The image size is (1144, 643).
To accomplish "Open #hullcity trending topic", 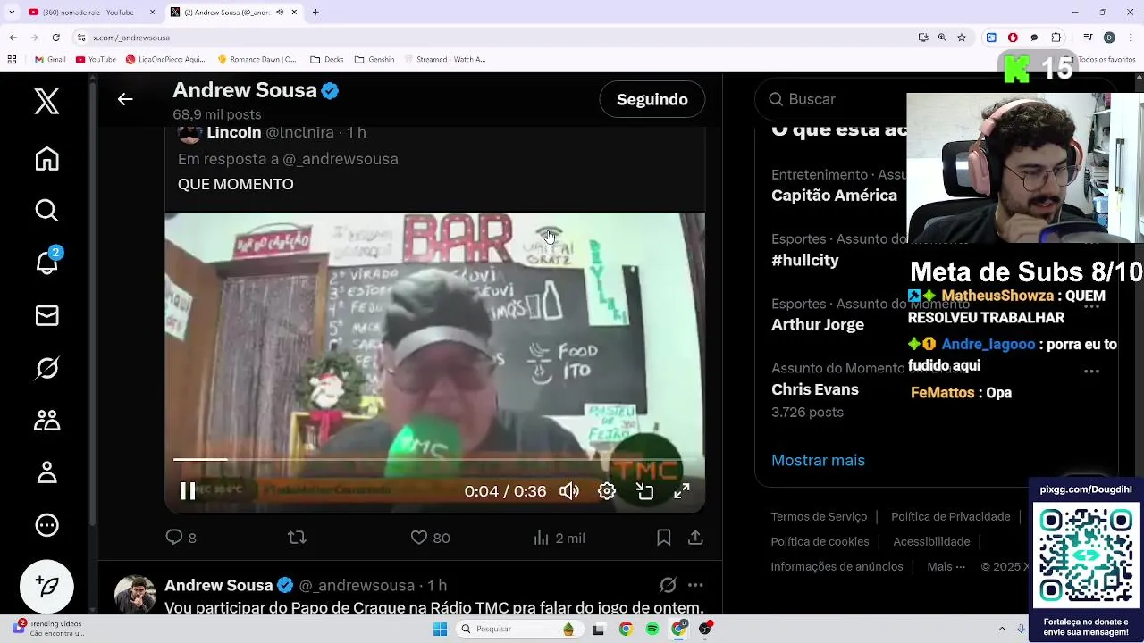I will pos(805,261).
